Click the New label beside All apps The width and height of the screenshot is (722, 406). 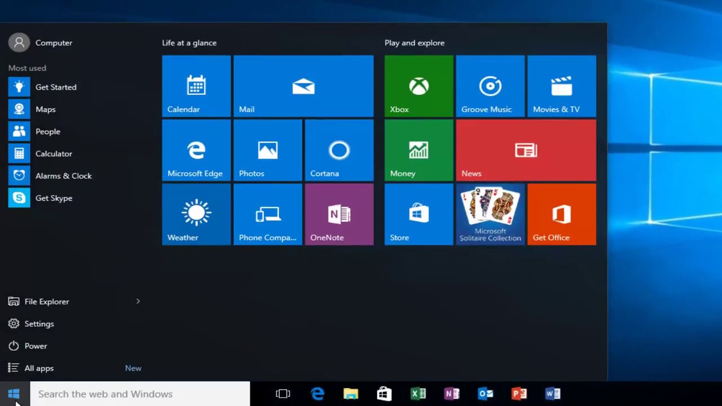pyautogui.click(x=133, y=368)
